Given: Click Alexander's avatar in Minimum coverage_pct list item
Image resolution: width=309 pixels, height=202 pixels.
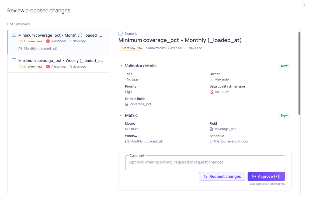Looking at the screenshot, I should (x=48, y=41).
